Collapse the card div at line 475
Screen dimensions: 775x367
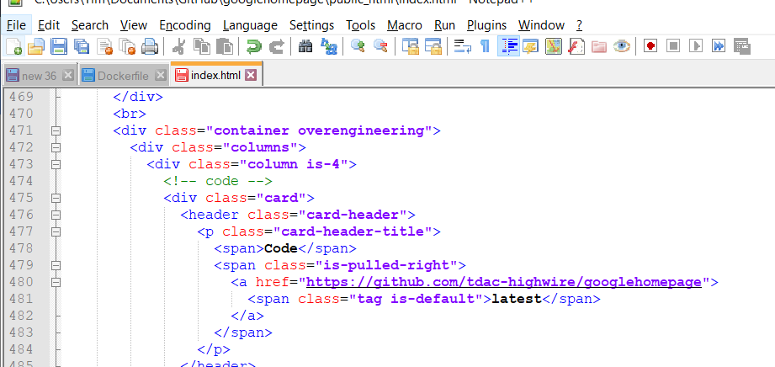56,198
